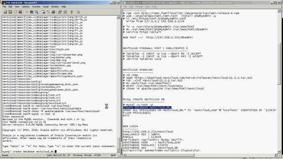The width and height of the screenshot is (283, 159).
Task: Click the 'GRANT ALL PRIVILEGES' line in Notepad
Action: pyautogui.click(x=199, y=110)
